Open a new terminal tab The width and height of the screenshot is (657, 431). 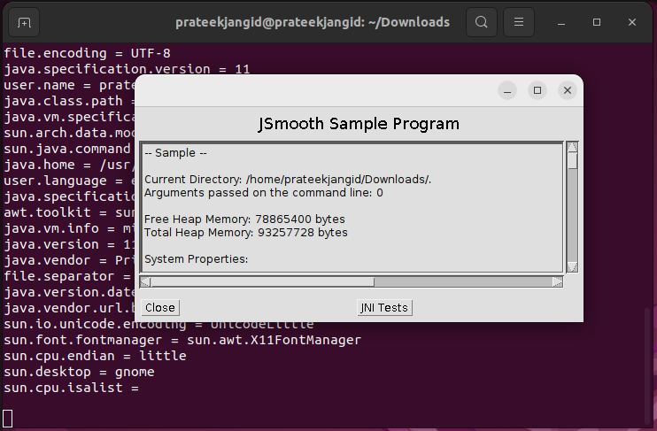pyautogui.click(x=24, y=22)
